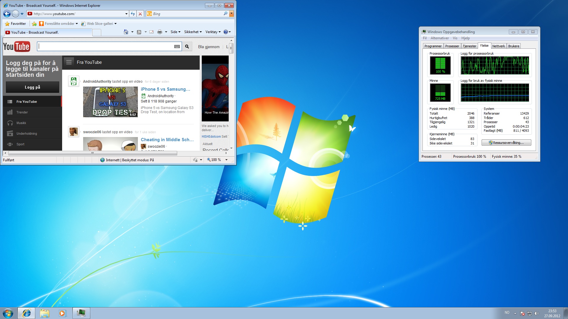The image size is (568, 319).
Task: Open the iPhone 5 vs Samsung video link
Action: pyautogui.click(x=165, y=89)
